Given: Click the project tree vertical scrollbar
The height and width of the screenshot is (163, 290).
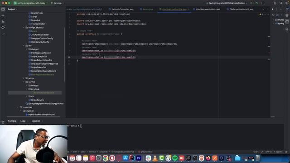Looking at the screenshot, I should point(64,54).
